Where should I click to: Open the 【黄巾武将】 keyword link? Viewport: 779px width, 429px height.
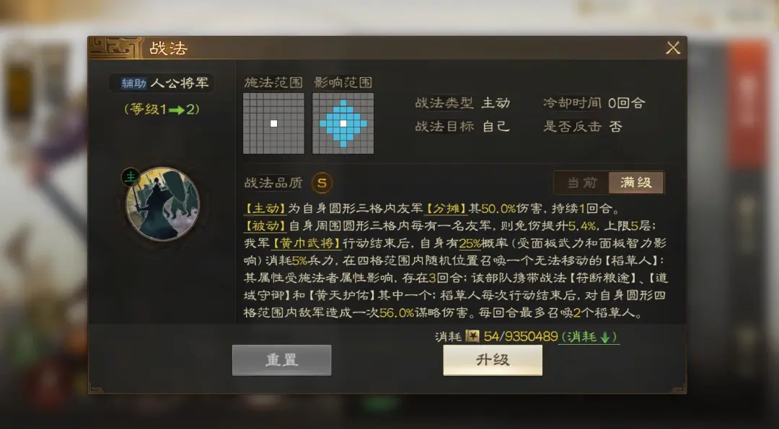pyautogui.click(x=307, y=243)
